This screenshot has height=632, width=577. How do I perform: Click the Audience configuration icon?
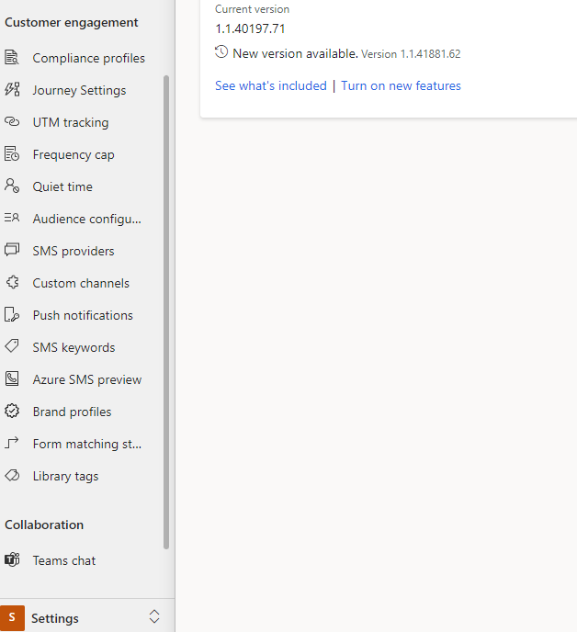coord(12,218)
